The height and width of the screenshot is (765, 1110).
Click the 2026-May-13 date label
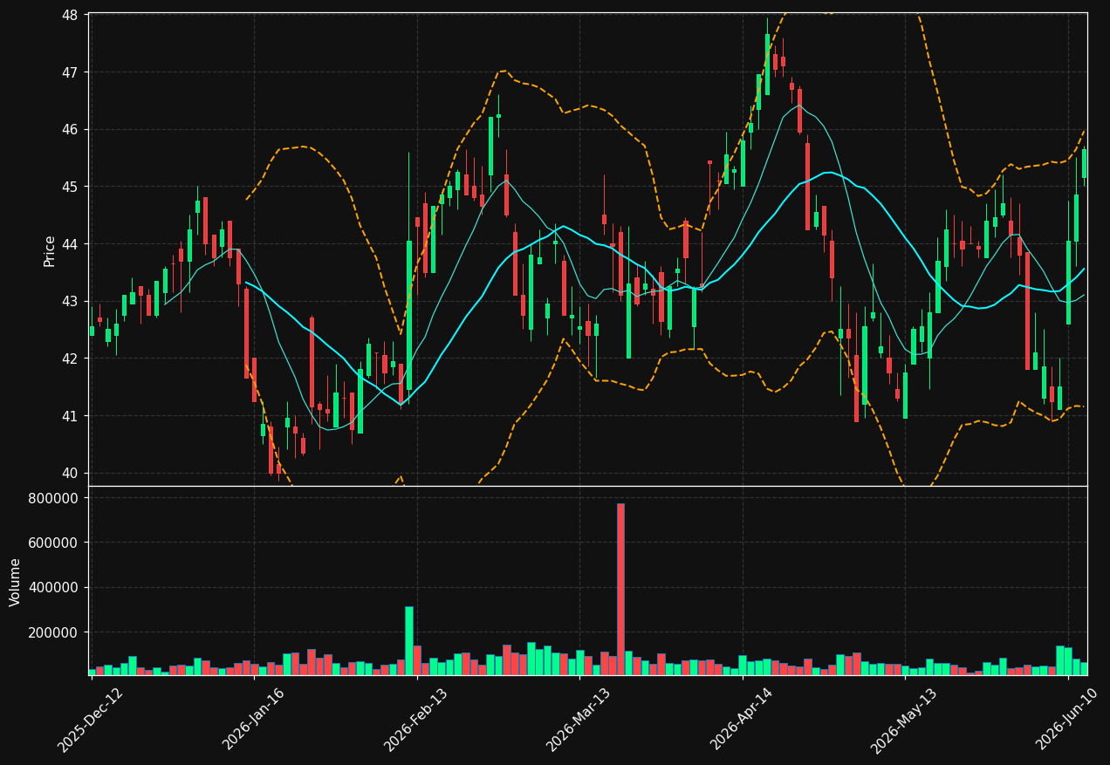[x=904, y=720]
